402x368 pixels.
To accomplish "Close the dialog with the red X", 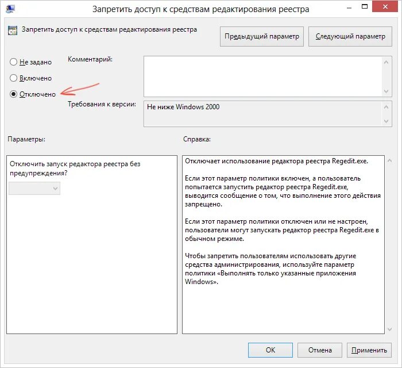I will click(385, 7).
